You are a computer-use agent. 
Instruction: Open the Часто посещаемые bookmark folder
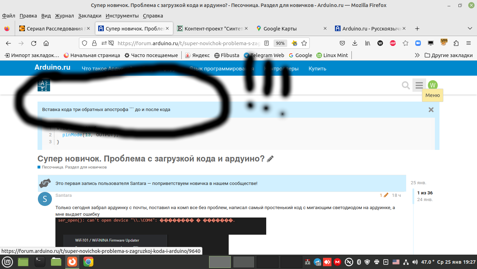tap(151, 55)
